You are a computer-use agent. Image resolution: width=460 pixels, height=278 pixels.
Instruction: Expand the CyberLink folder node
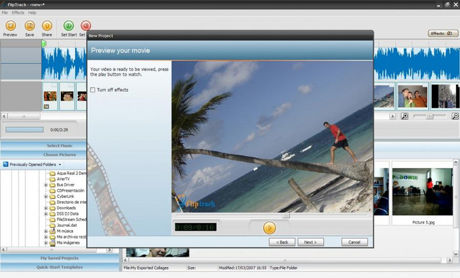[x=46, y=196]
